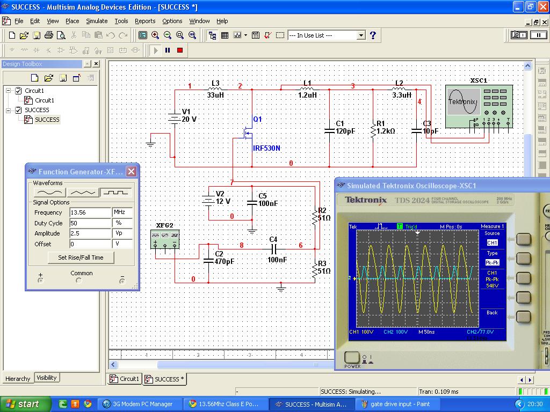The height and width of the screenshot is (412, 550).
Task: Click the Frequency input field
Action: pyautogui.click(x=90, y=212)
